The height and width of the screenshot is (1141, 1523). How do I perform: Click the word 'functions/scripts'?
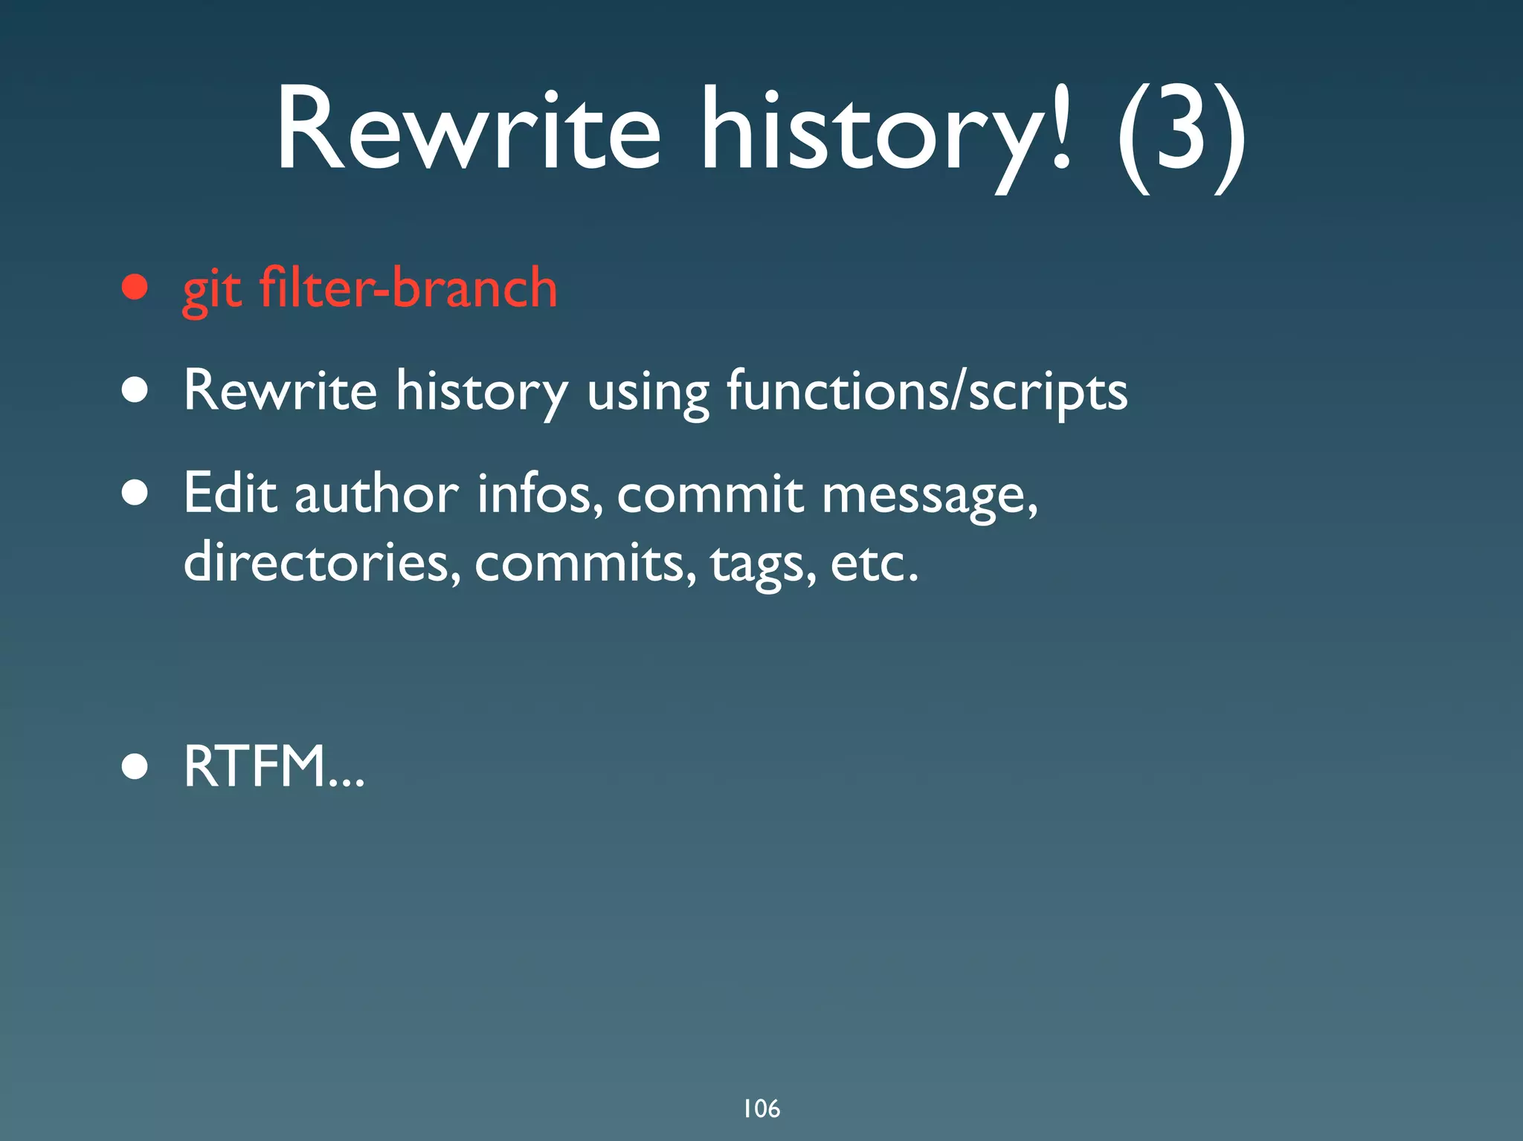pyautogui.click(x=926, y=390)
